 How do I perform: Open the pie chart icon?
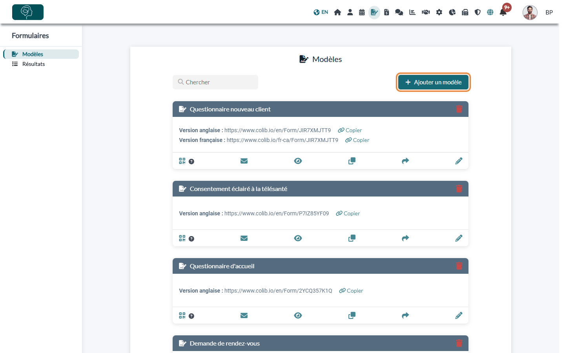click(452, 12)
